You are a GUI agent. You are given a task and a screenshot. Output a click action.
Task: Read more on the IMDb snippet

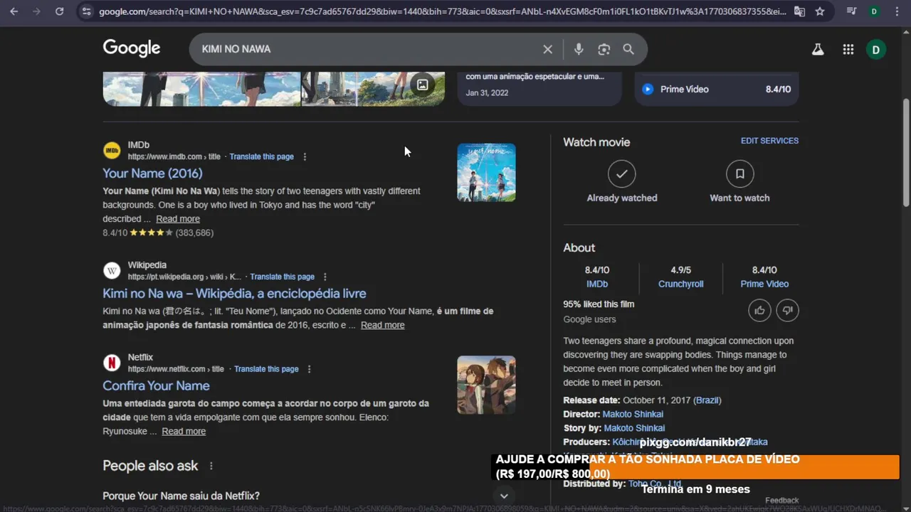(x=178, y=219)
